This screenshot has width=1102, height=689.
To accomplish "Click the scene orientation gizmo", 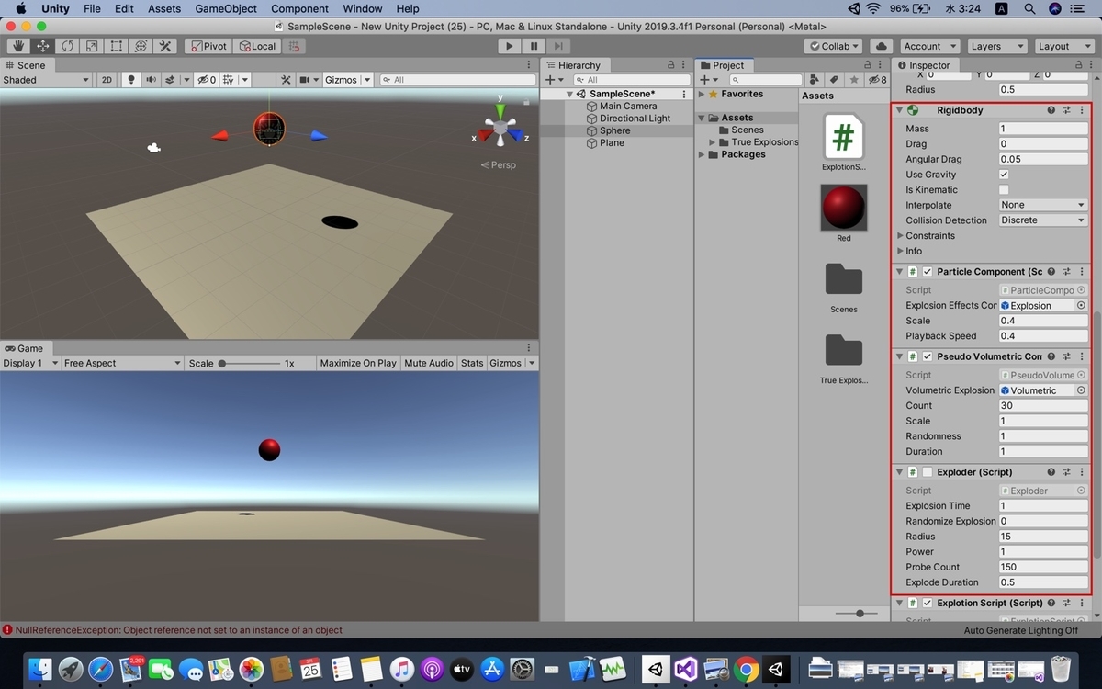I will (500, 126).
